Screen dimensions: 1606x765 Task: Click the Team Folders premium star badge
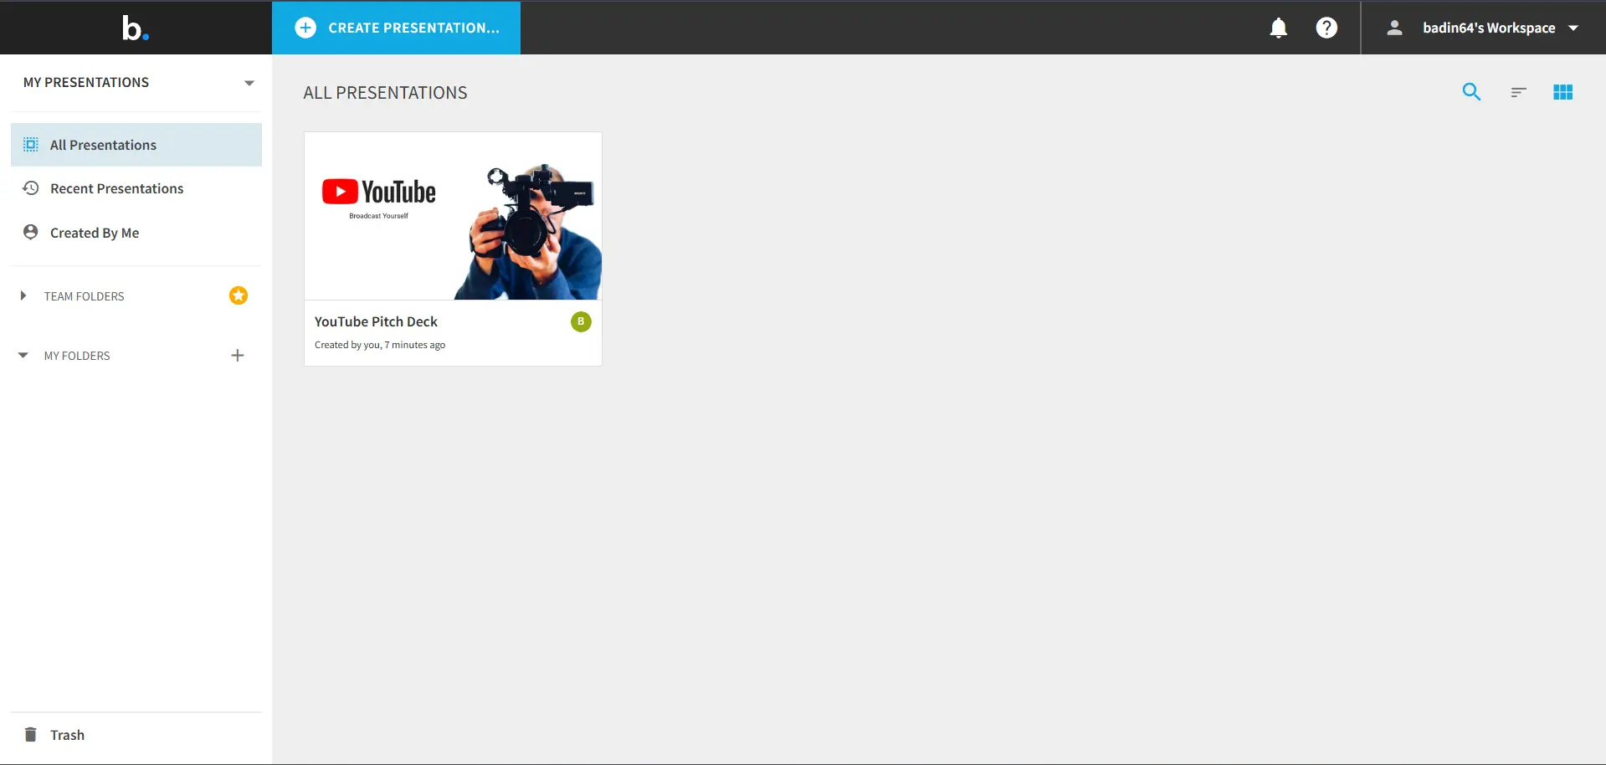239,295
